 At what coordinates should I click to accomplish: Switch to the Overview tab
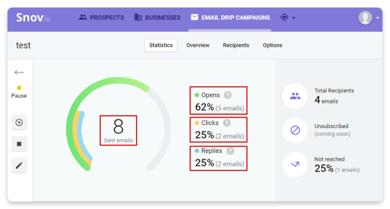pyautogui.click(x=198, y=45)
